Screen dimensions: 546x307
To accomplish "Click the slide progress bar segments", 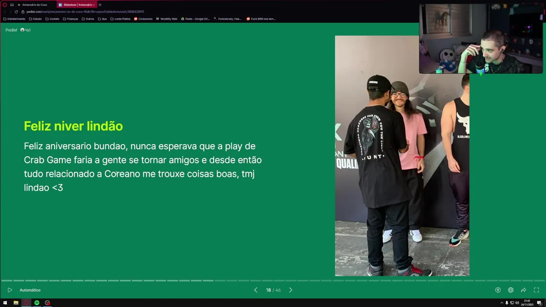I will [273, 281].
